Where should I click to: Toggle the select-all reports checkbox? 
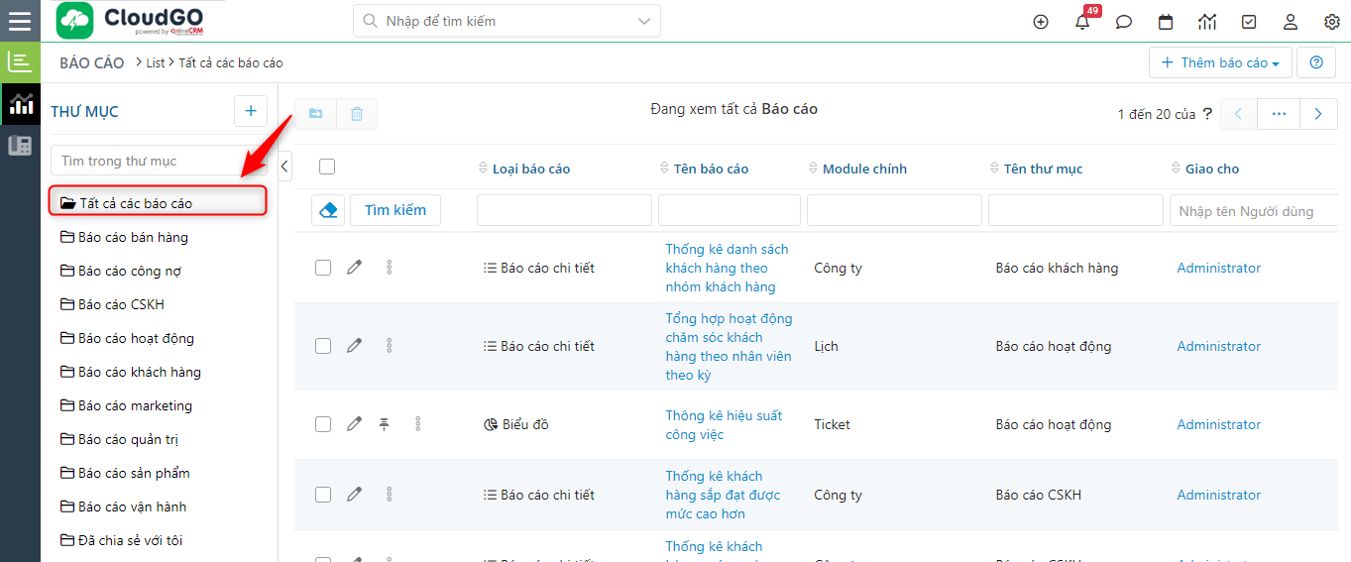(x=327, y=168)
